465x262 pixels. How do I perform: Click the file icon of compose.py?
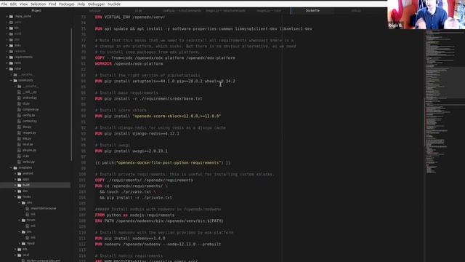(20, 109)
